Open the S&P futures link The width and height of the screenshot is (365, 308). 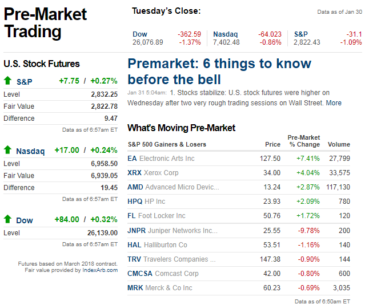[24, 82]
